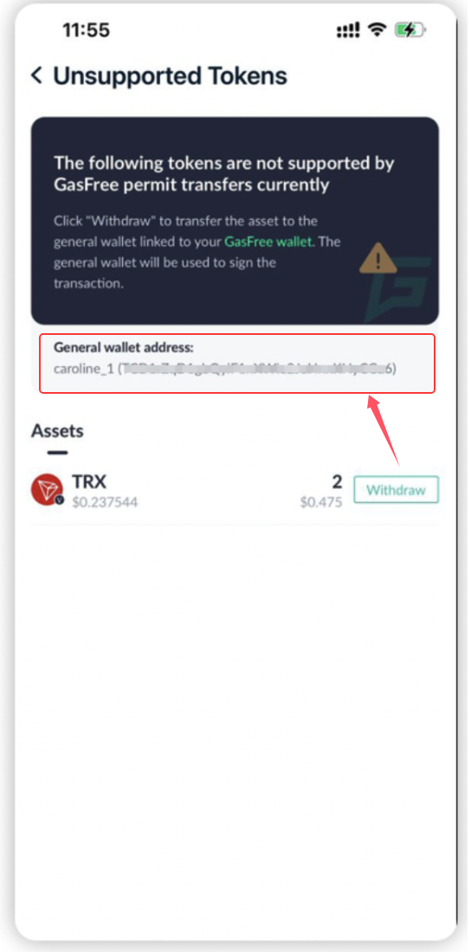The height and width of the screenshot is (952, 471).
Task: Tap the Wi-Fi signal icon
Action: pos(378,29)
